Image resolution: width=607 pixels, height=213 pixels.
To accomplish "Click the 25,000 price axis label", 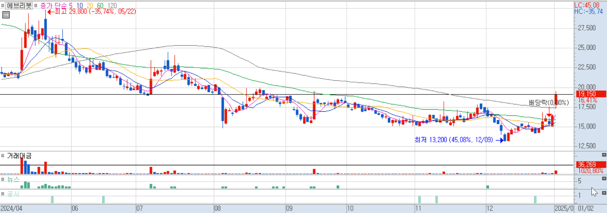I will coord(587,47).
